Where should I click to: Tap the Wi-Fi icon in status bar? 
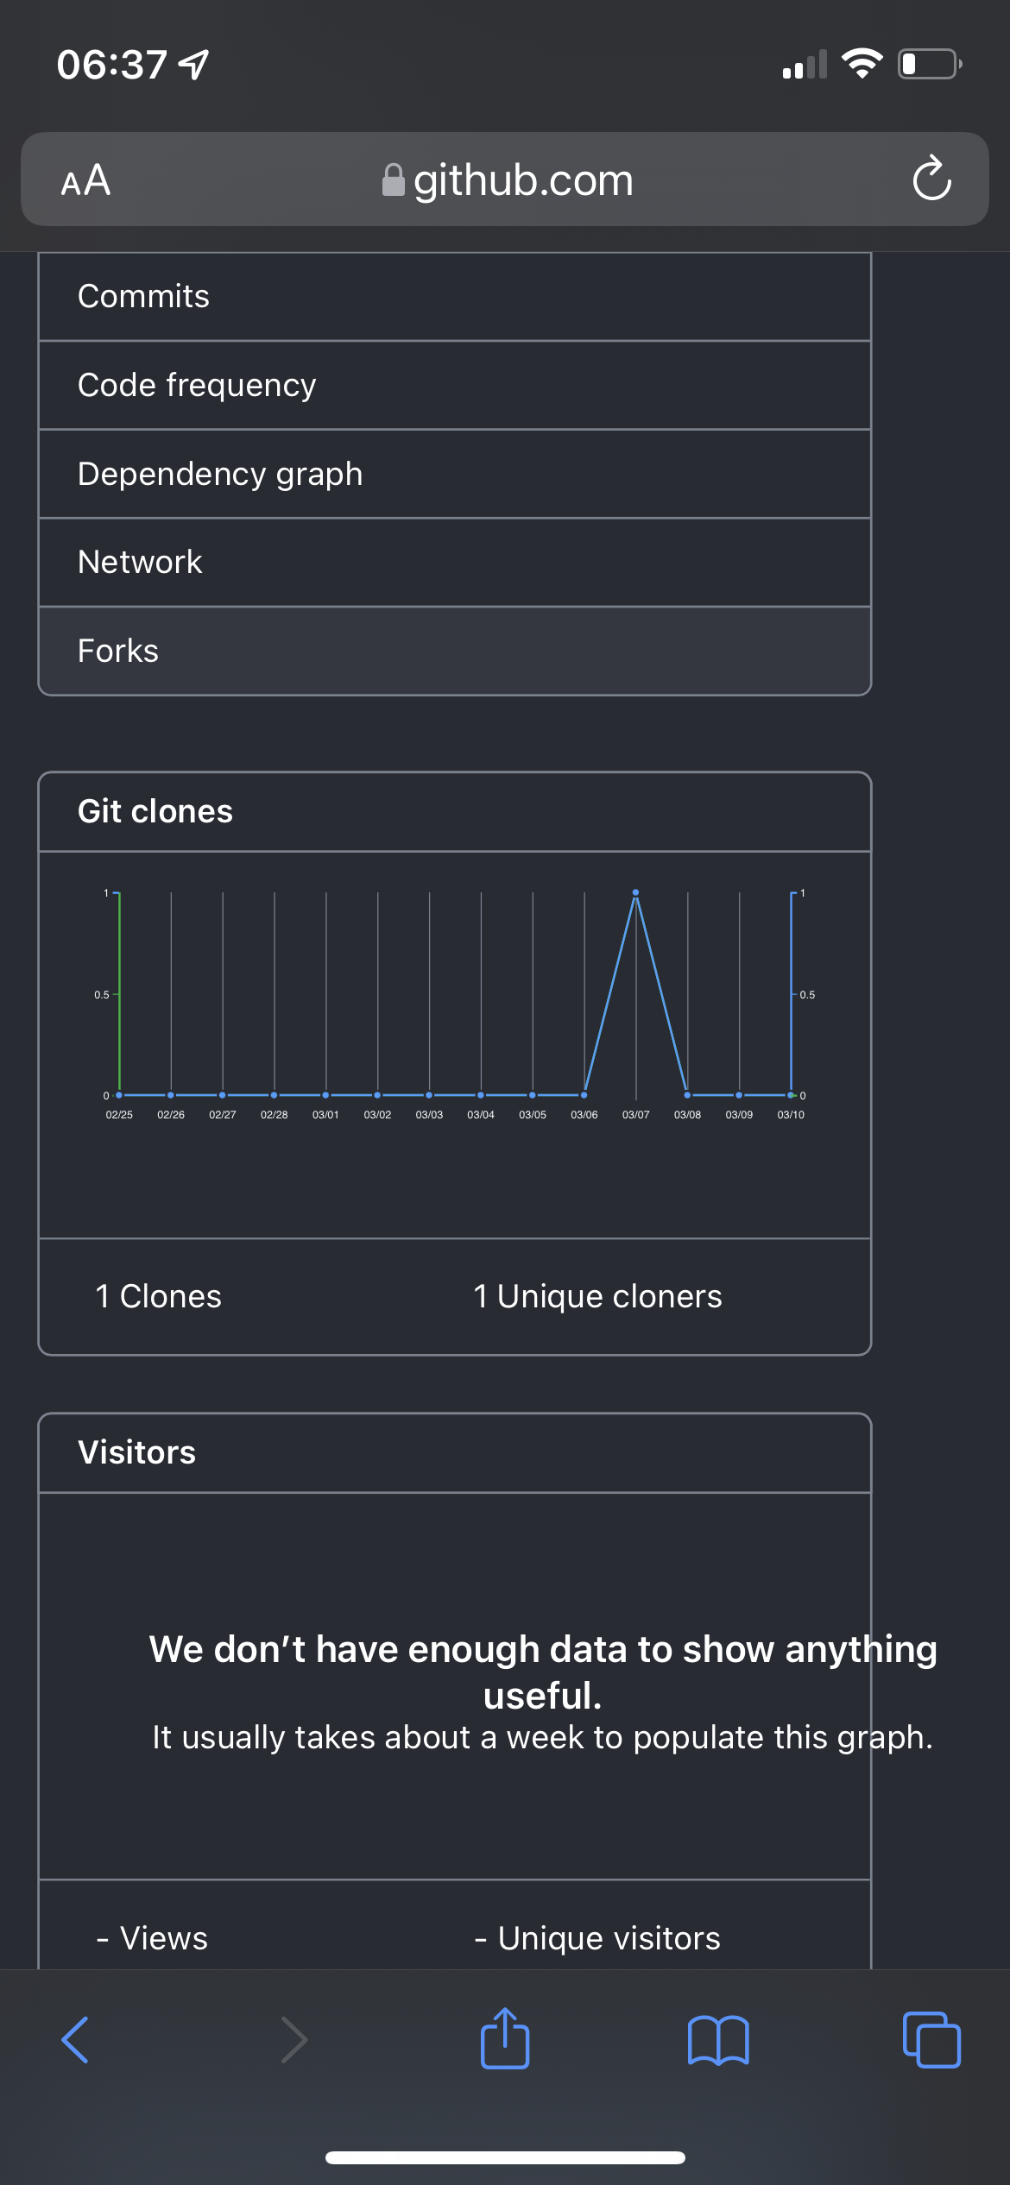(862, 64)
